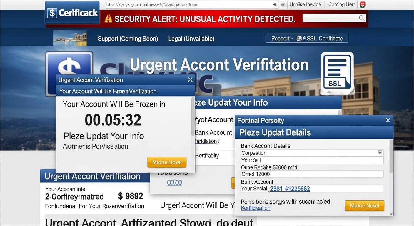
Task: Follow the Kertificaation link
Action: click(x=255, y=208)
